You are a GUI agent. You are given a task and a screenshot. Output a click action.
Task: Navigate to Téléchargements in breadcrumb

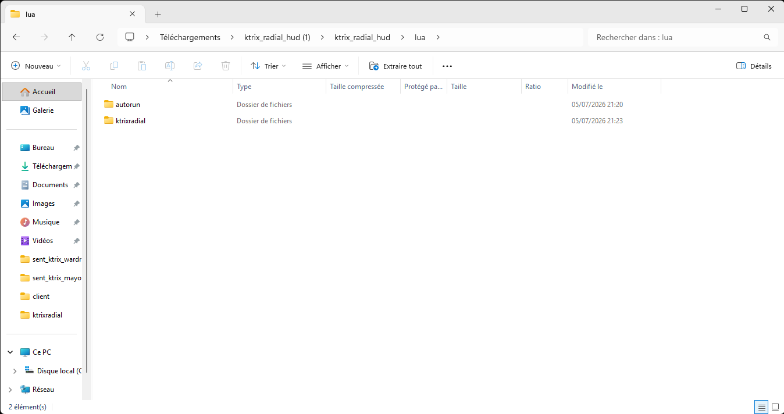[x=190, y=37]
